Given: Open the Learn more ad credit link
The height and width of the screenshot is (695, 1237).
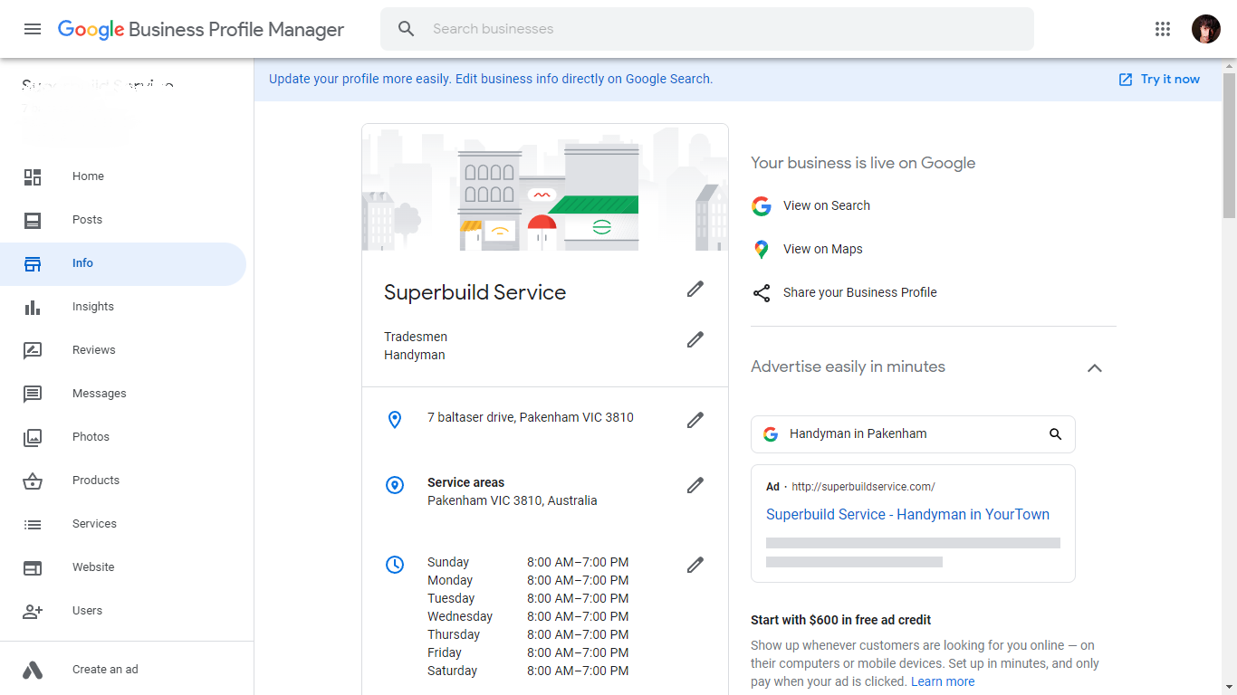Looking at the screenshot, I should tap(943, 681).
